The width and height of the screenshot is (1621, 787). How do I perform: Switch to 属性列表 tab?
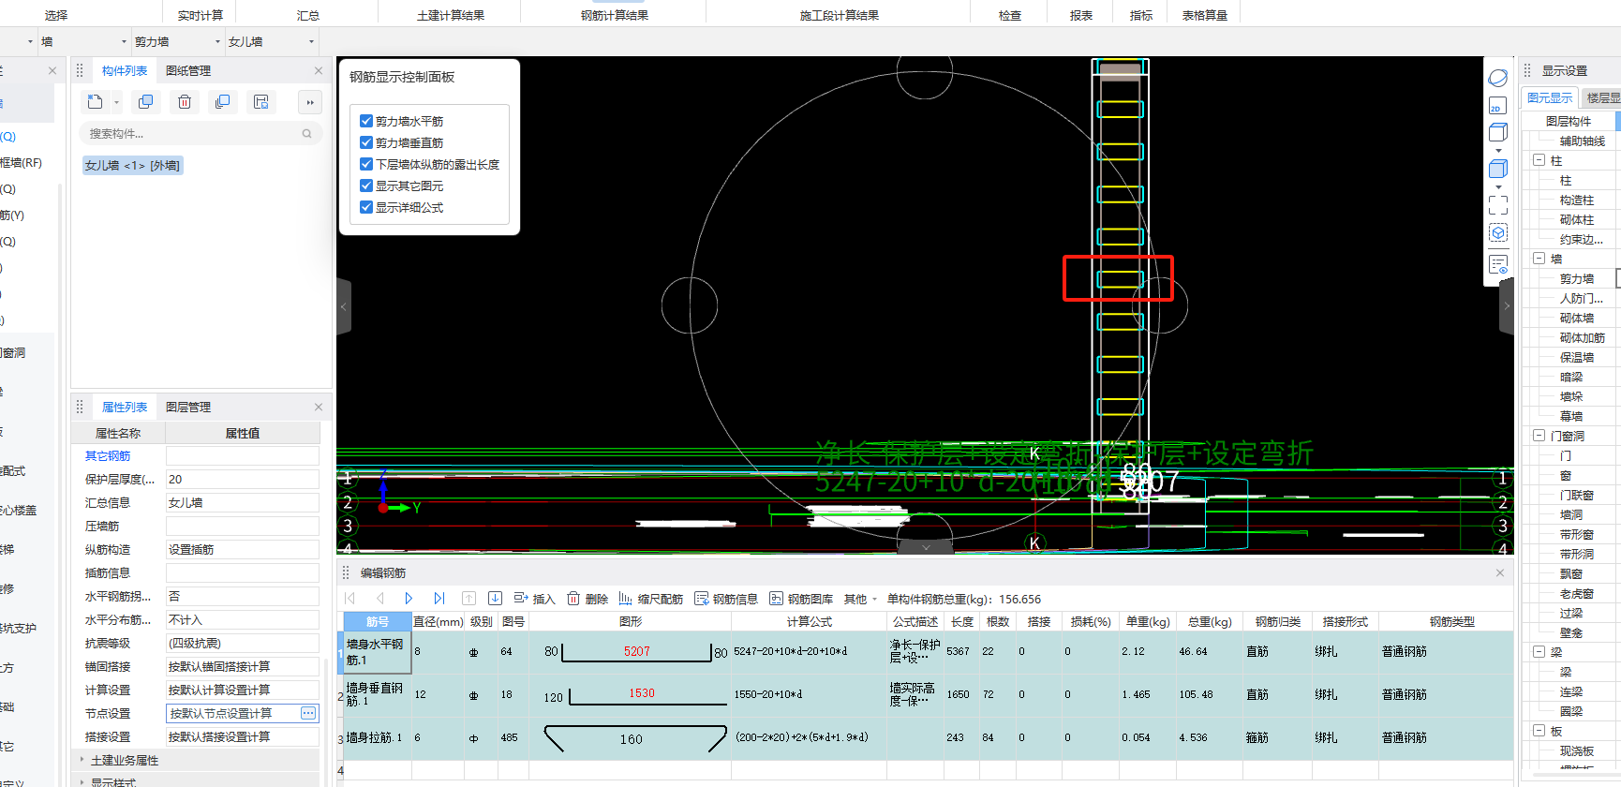pos(125,407)
